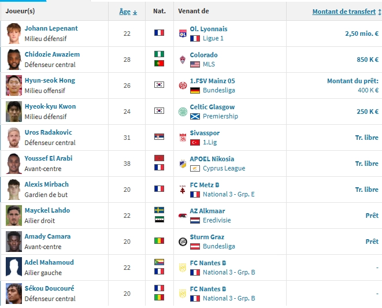Open the Ligue 1 league link
This screenshot has width=382, height=308.
coord(213,38)
